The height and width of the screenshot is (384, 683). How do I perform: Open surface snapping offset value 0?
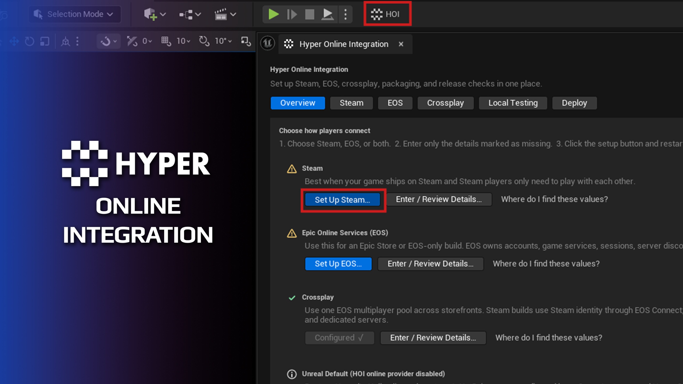pyautogui.click(x=147, y=41)
